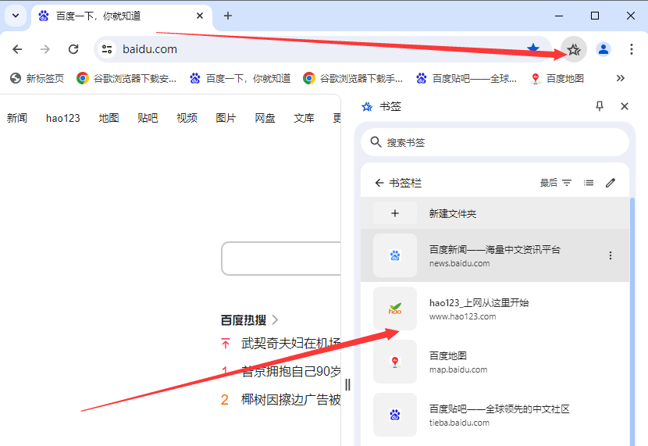Expand the bookmarks bar overflow chevron
The height and width of the screenshot is (446, 648).
(x=621, y=78)
